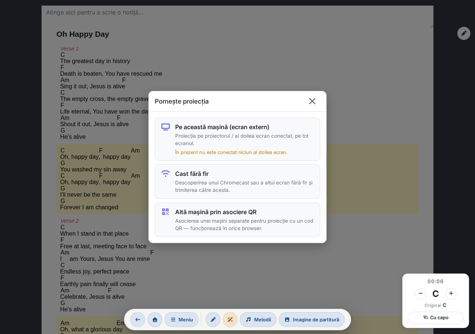The width and height of the screenshot is (475, 334).
Task: Open Melodii from bottom toolbar
Action: click(258, 320)
